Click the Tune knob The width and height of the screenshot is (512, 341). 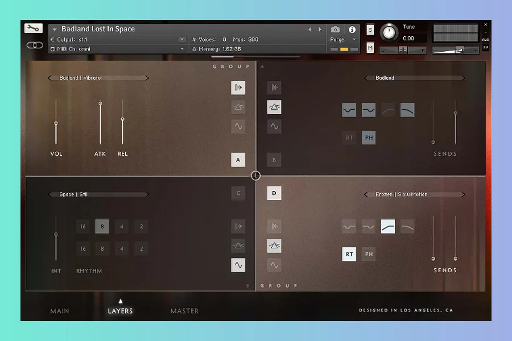click(x=389, y=32)
